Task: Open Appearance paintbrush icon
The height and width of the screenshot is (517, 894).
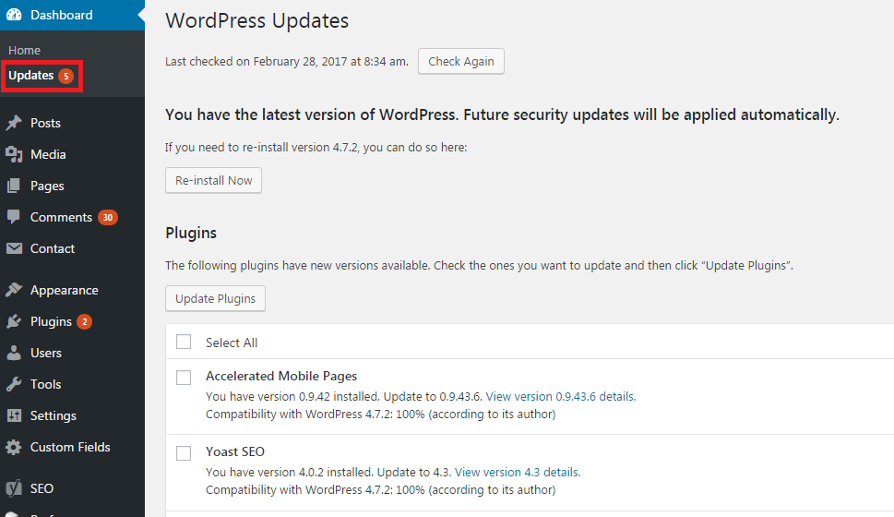Action: tap(14, 290)
